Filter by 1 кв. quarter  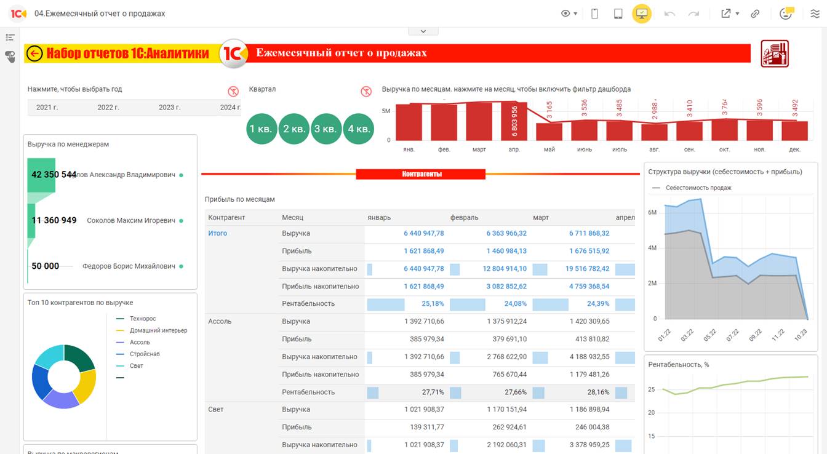point(262,129)
